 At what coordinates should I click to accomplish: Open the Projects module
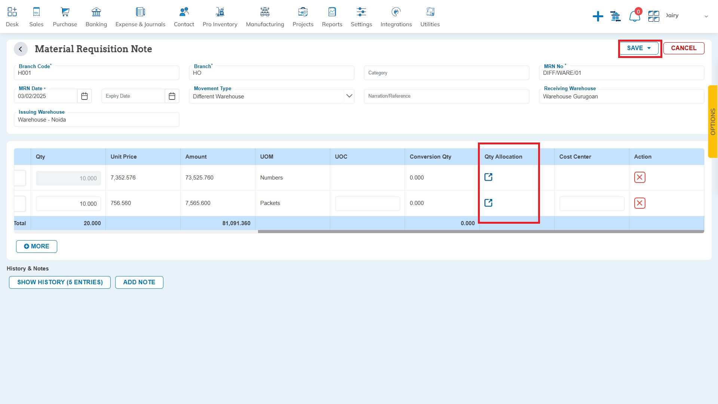coord(303,17)
